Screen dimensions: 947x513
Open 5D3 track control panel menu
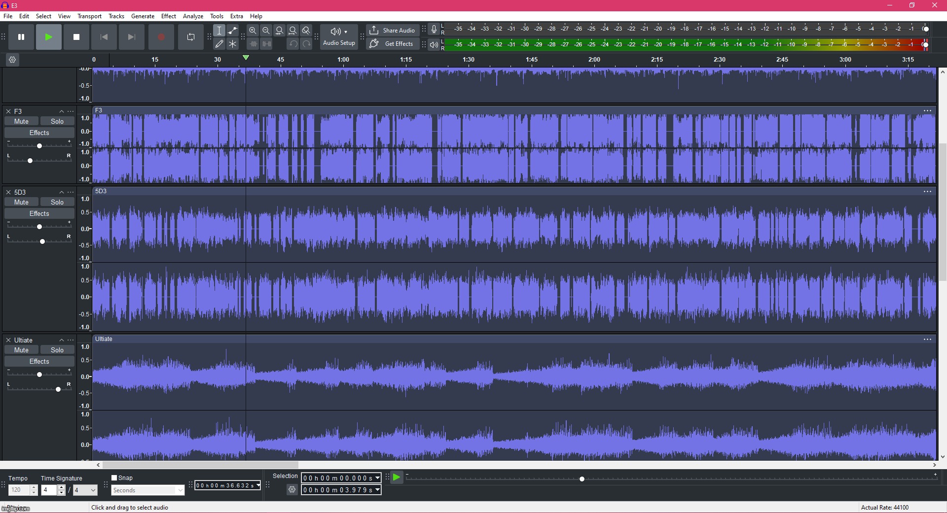pyautogui.click(x=71, y=192)
